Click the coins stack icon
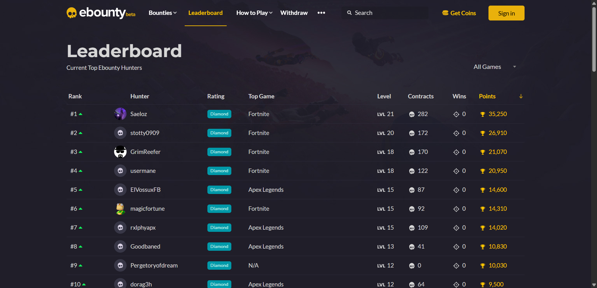This screenshot has width=597, height=288. coord(445,13)
